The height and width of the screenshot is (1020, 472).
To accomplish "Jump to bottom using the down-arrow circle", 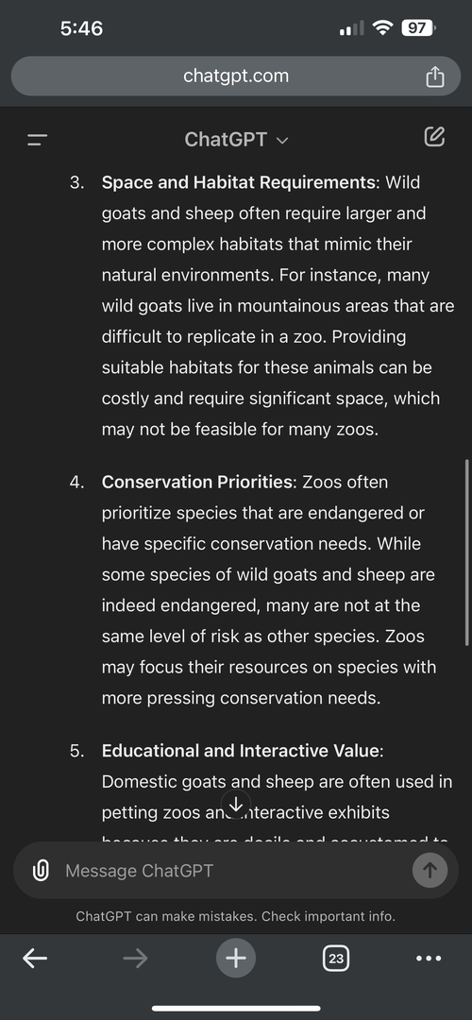I will click(x=236, y=805).
